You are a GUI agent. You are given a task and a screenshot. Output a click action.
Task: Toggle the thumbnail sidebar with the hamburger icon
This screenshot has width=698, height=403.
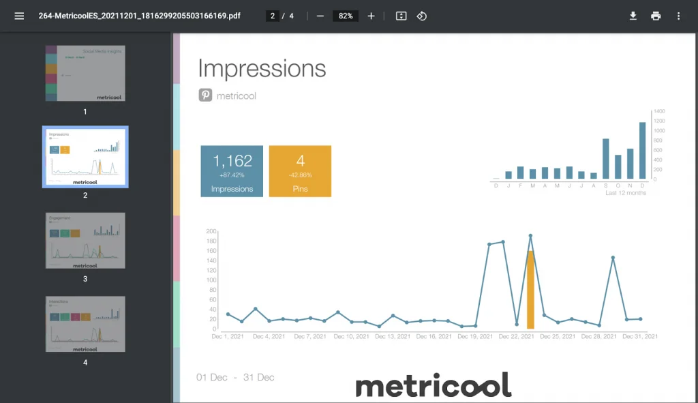pyautogui.click(x=18, y=15)
